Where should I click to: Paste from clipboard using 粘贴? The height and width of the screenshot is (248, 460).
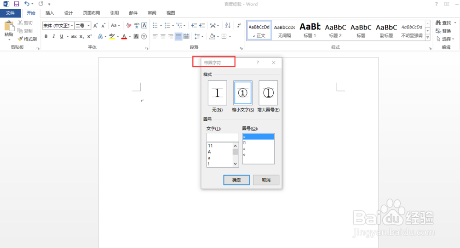pos(9,31)
